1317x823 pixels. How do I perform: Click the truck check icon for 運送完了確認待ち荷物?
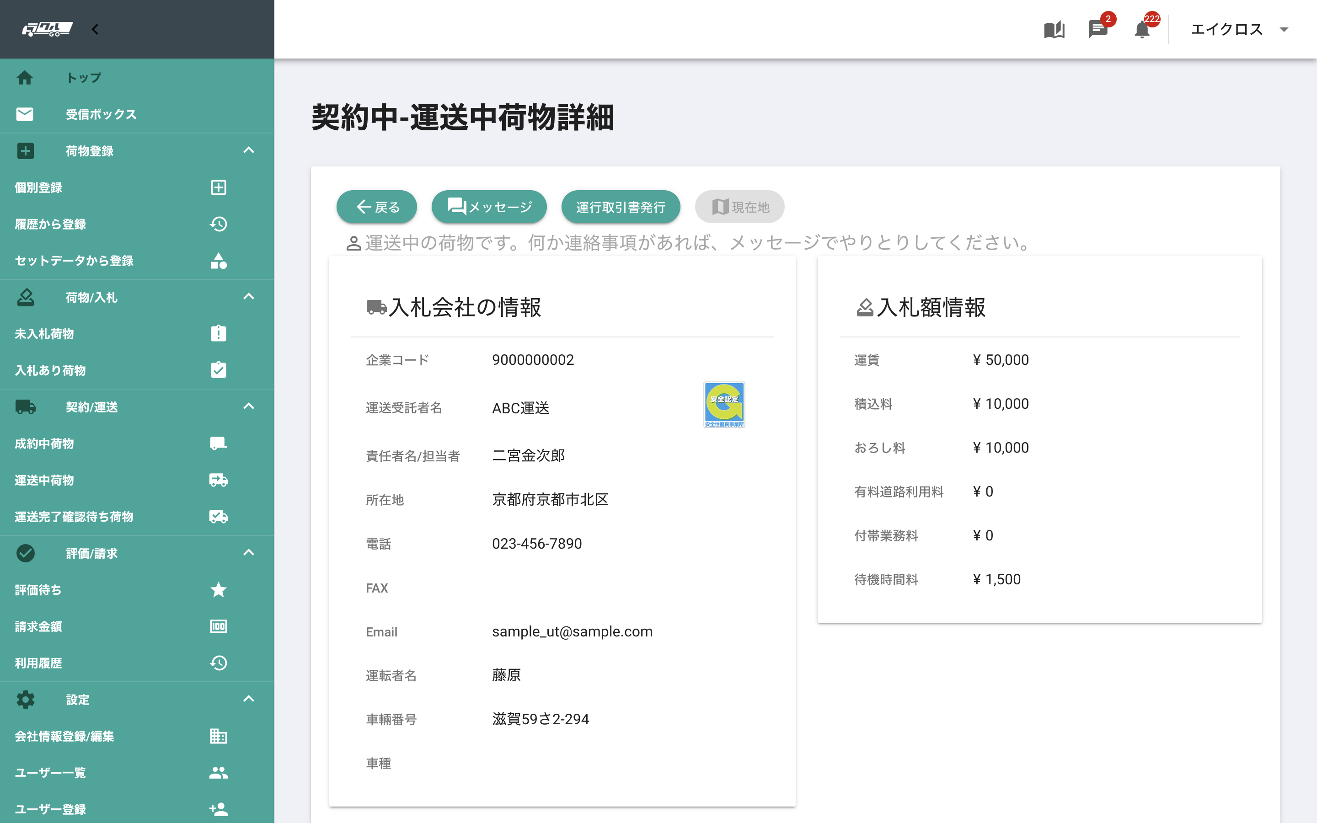coord(218,517)
